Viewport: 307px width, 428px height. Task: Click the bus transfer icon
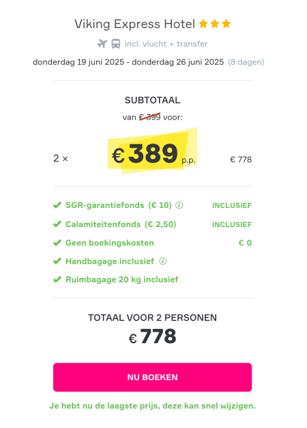[116, 44]
